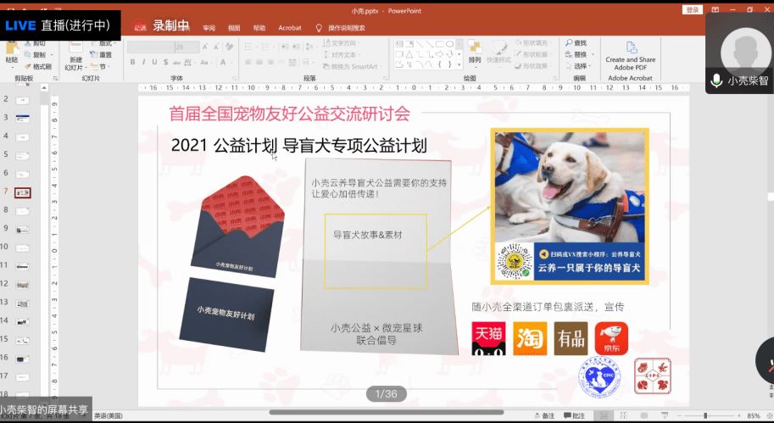774x423 pixels.
Task: Open the Review (审阅) ribbon tab
Action: [x=209, y=28]
